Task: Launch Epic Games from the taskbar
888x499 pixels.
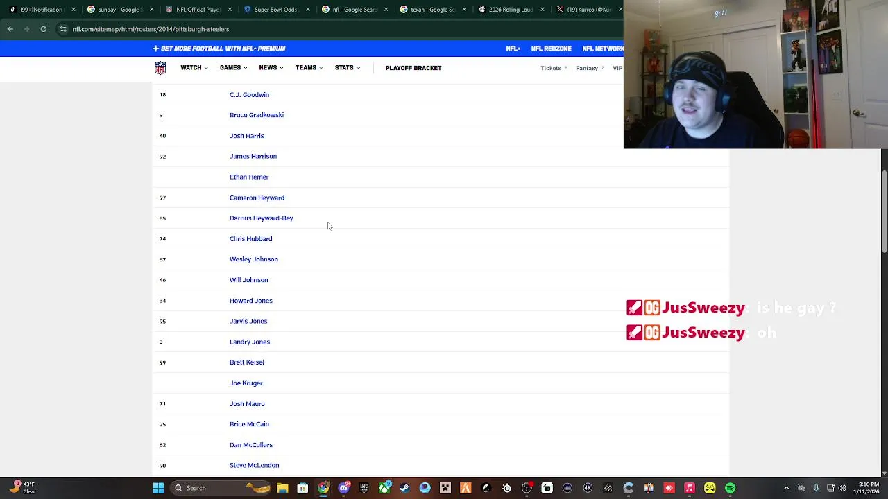Action: [364, 488]
